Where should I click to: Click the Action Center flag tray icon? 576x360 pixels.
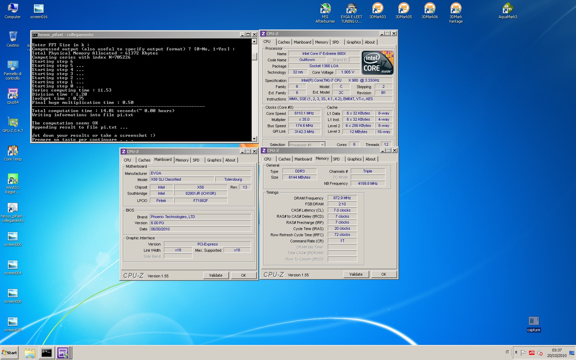coord(523,353)
